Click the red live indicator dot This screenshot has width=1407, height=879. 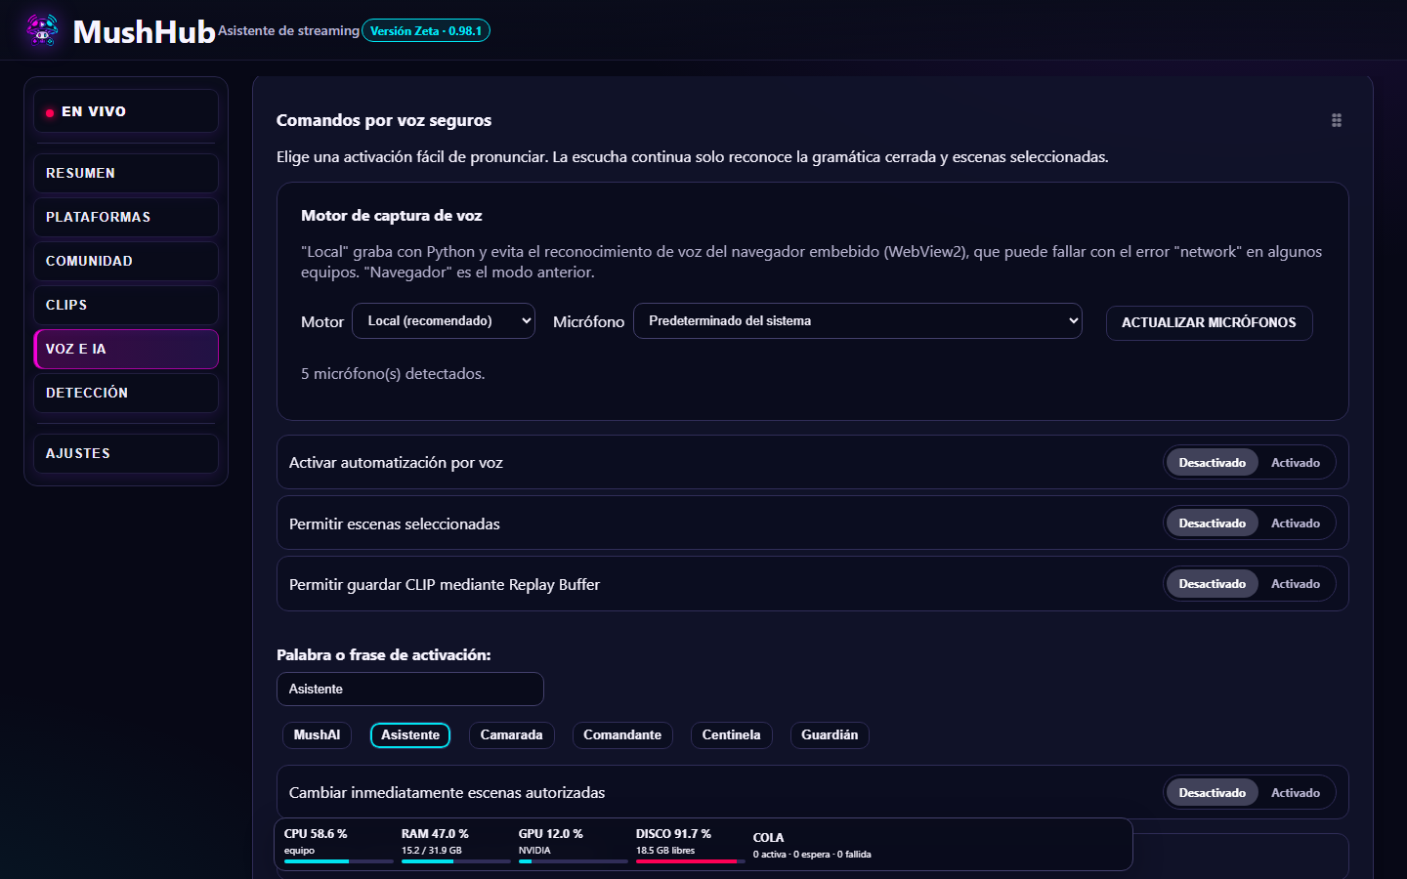[50, 112]
